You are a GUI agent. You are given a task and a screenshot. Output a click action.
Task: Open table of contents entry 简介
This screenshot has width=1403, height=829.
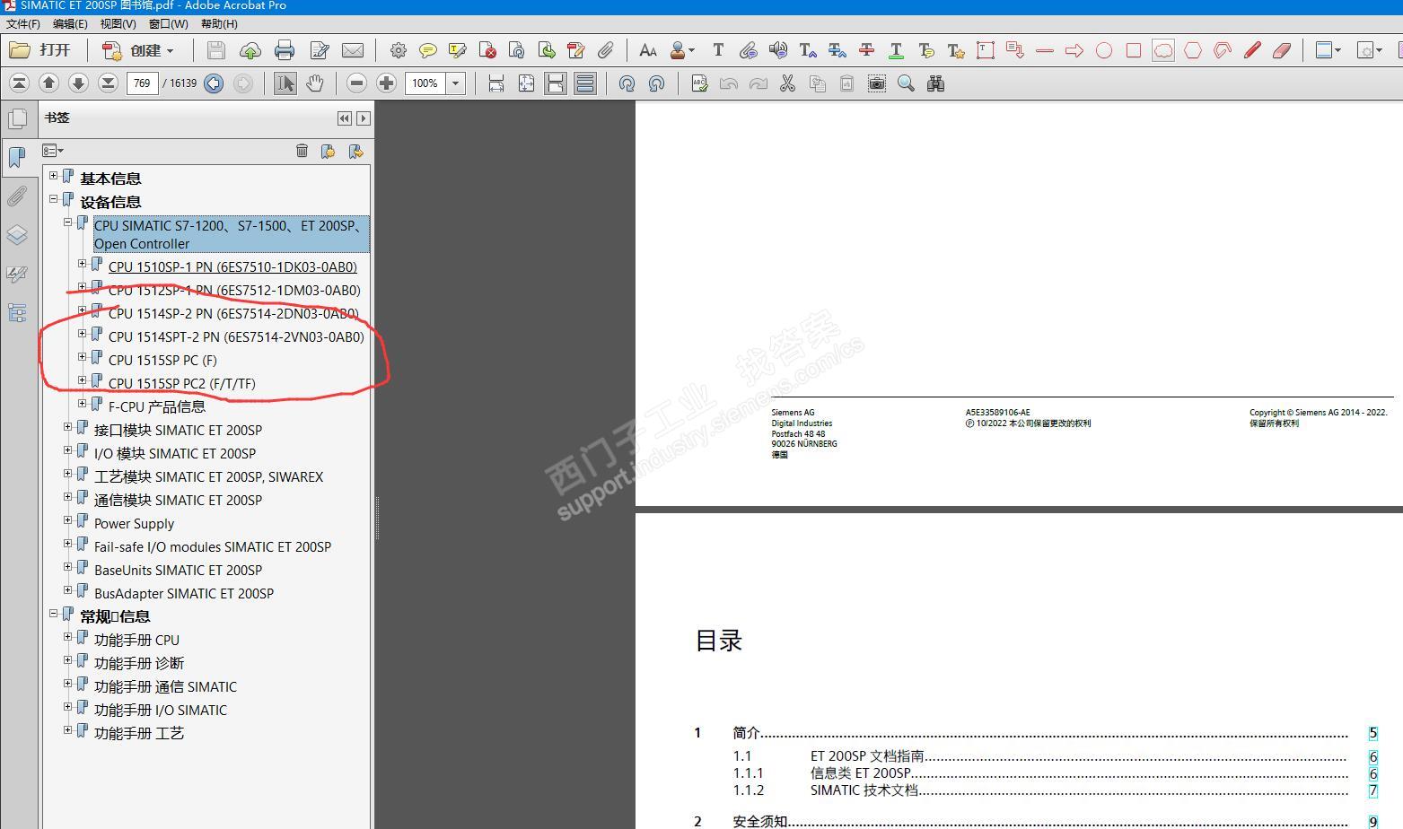(x=746, y=733)
